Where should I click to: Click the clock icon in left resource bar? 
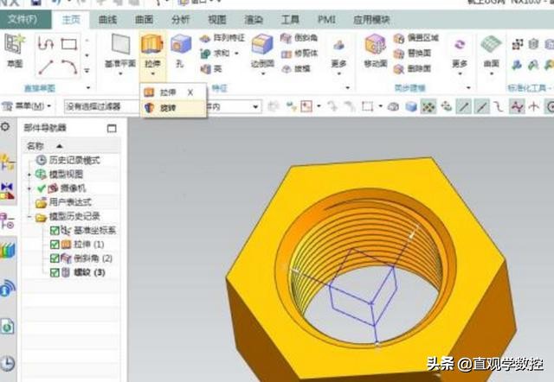click(x=8, y=363)
